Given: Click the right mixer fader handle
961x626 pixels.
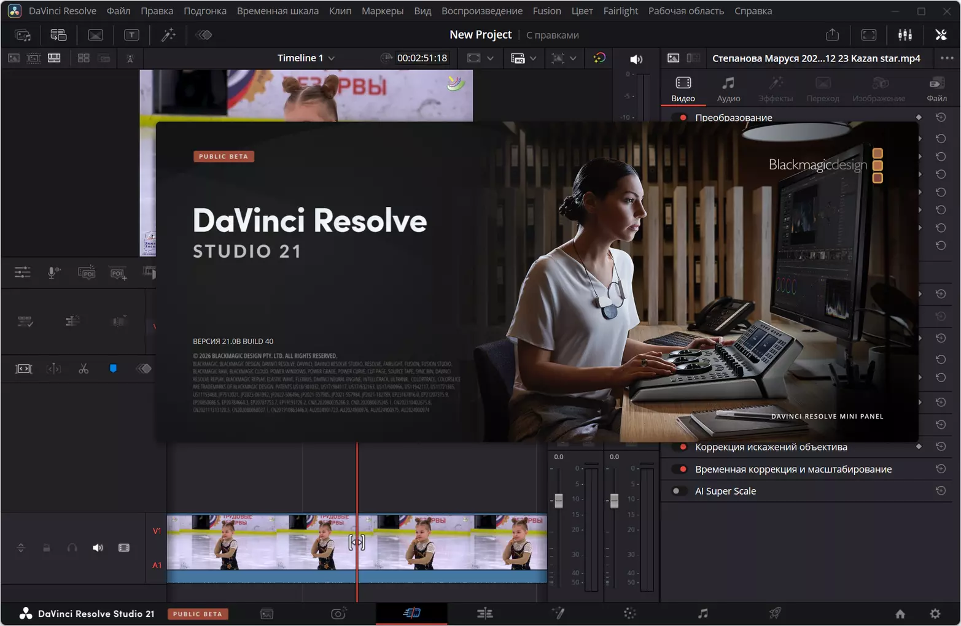Looking at the screenshot, I should coord(614,501).
